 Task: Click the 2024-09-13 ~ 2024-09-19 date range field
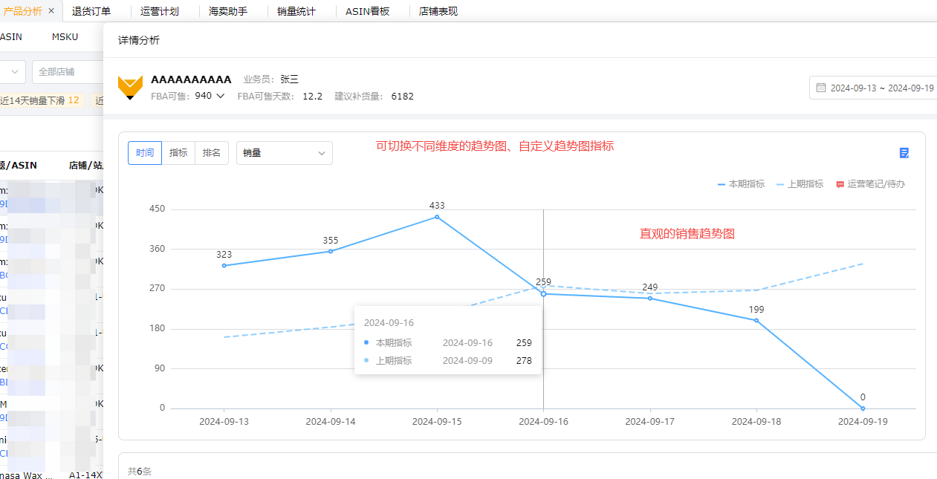(x=881, y=88)
